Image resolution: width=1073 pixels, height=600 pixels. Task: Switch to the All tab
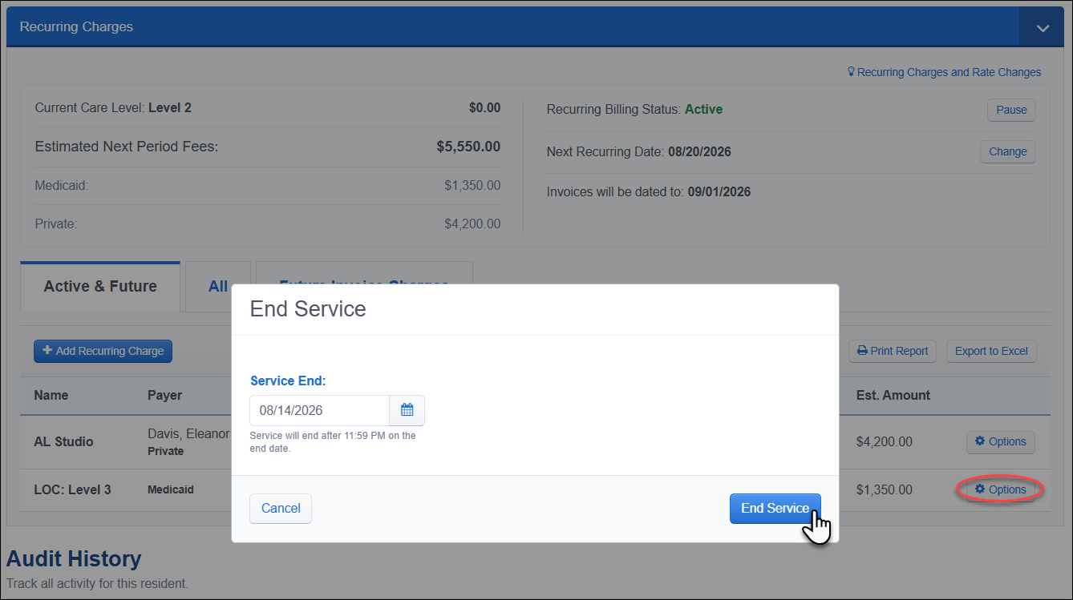(218, 287)
